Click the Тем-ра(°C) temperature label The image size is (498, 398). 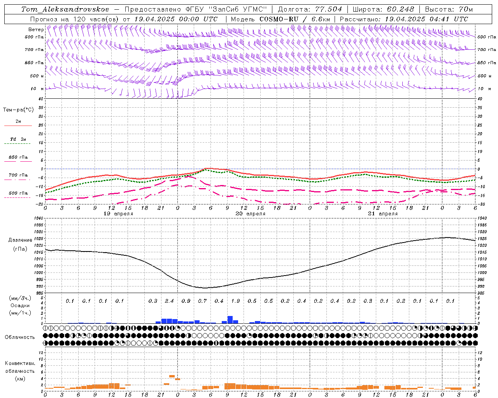[18, 110]
